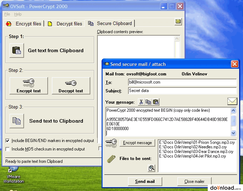Image resolution: width=243 pixels, height=191 pixels.
Task: Switch to the Encrypt files tab
Action: click(24, 24)
